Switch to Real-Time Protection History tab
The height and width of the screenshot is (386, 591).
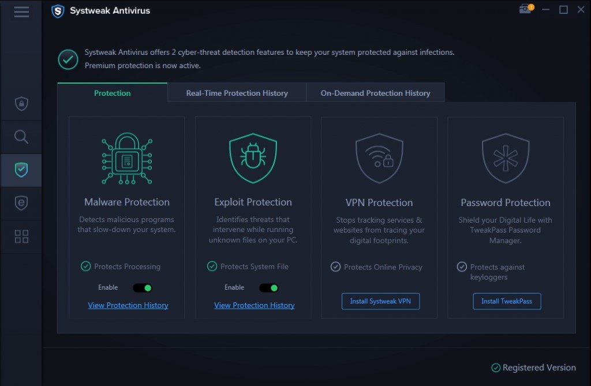pos(237,93)
